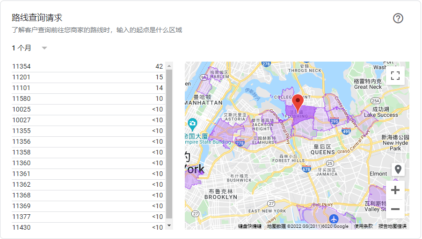
Task: Click the I-295 highway shield
Action: (x=334, y=121)
